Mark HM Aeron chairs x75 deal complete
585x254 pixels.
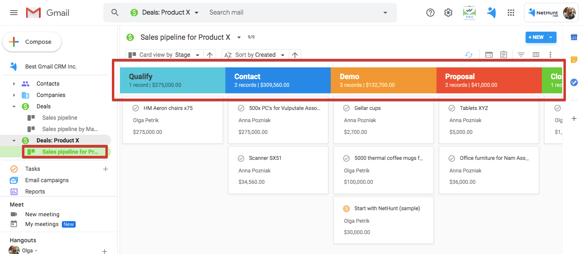(136, 108)
